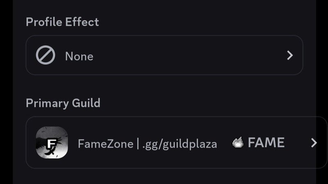The image size is (328, 184).
Task: Tap the right arrow on the None row
Action: [290, 55]
